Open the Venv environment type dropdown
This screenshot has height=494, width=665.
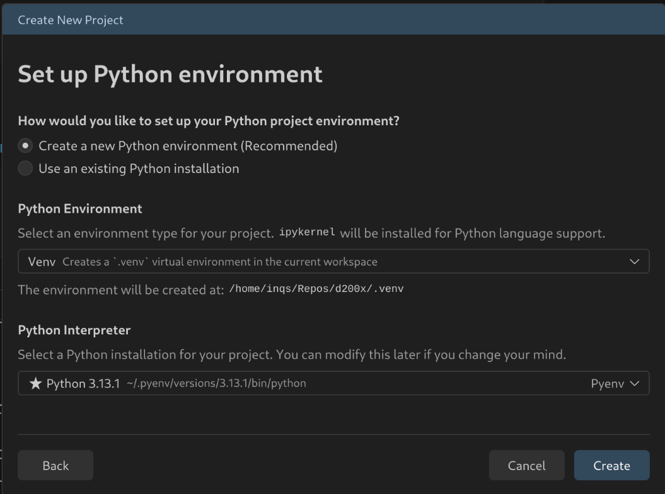coord(333,262)
